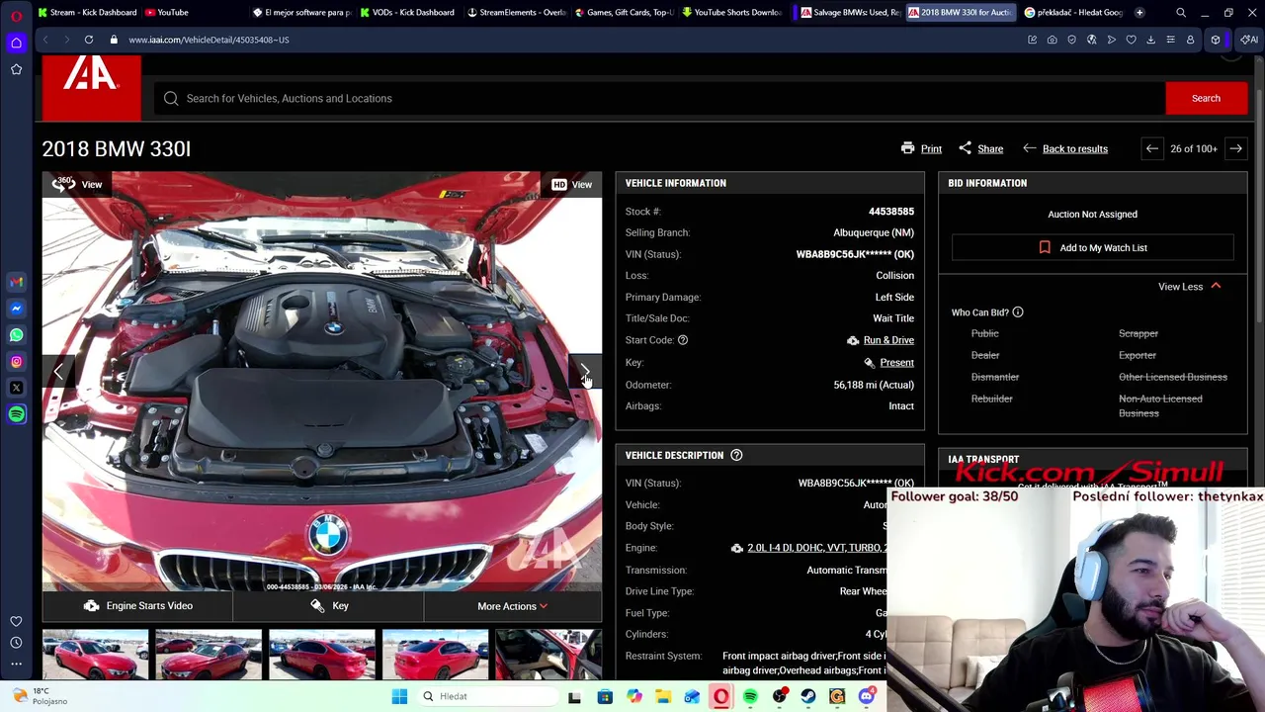Collapse the View Less expander
The width and height of the screenshot is (1265, 712).
pos(1189,287)
